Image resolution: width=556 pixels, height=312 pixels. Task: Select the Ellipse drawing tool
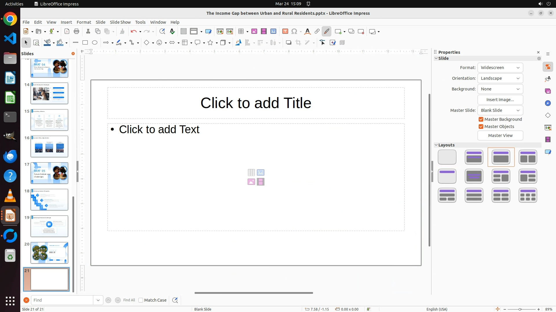pyautogui.click(x=95, y=43)
